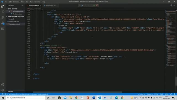Change language mode via HTML status item
This screenshot has height=100, width=177.
166,94
